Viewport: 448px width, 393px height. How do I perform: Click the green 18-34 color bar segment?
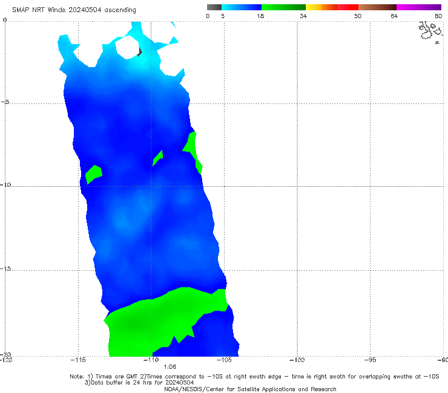[x=283, y=7]
